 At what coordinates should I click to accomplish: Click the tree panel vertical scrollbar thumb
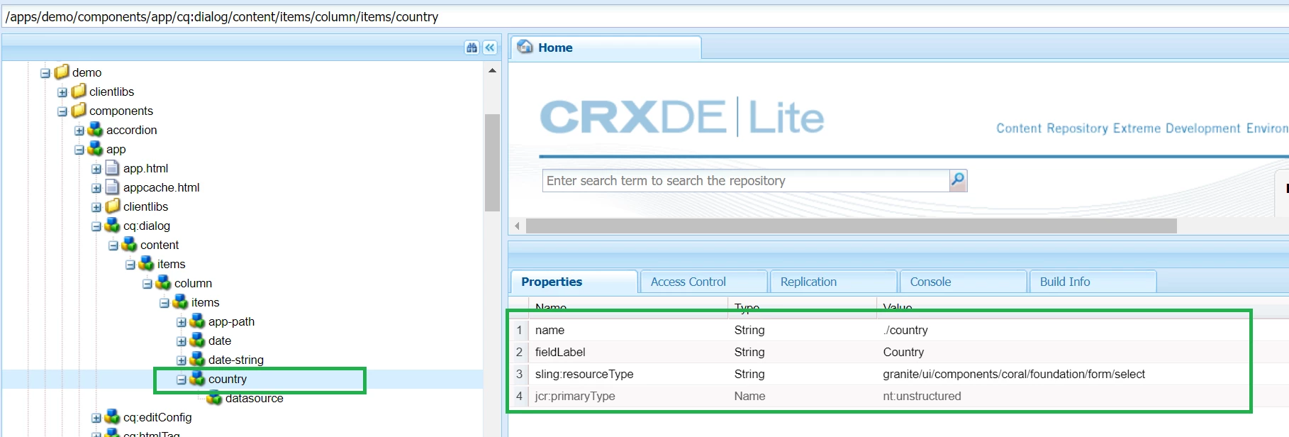(x=492, y=162)
